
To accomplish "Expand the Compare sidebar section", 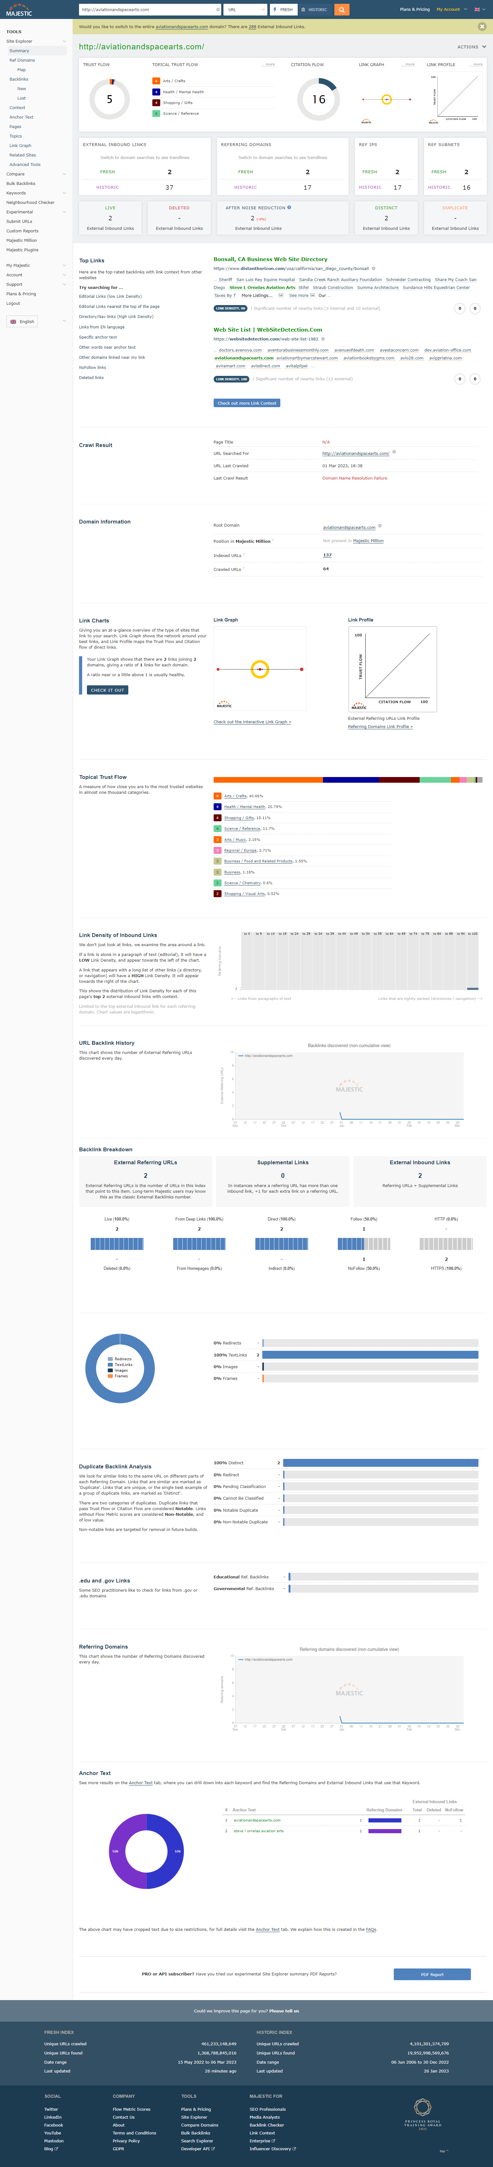I will [64, 174].
